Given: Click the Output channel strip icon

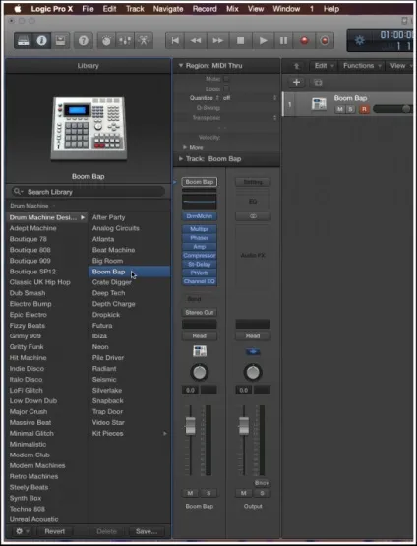Looking at the screenshot, I should [253, 351].
